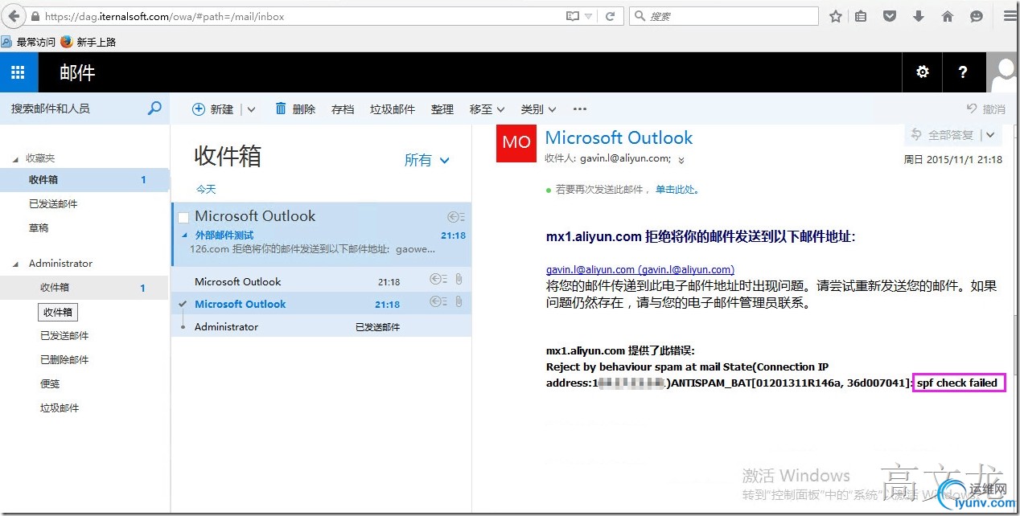Click reply-all icon on bold Microsoft Outlook row
This screenshot has height=516, width=1020.
(x=438, y=302)
